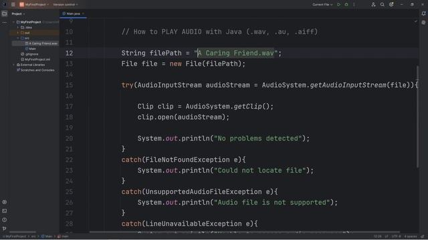Click "Audio file is not supported" string

(272, 203)
